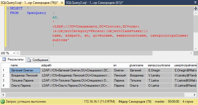Screen dimensions: 198x105
Task: Click the results horizontal scrollbar thumb
Action: (x=95, y=95)
